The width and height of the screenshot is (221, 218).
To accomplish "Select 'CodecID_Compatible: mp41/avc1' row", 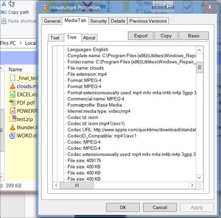I will (102, 136).
